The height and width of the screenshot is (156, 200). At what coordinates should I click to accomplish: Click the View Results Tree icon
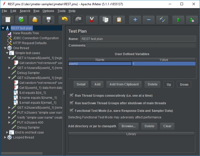point(9,33)
